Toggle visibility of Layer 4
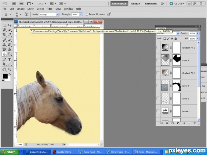The width and height of the screenshot is (207, 155). point(158,86)
